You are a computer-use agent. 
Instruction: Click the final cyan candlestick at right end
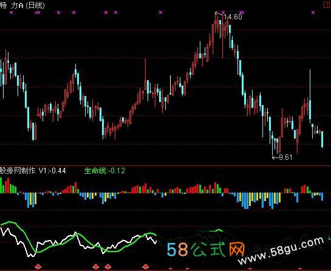pyautogui.click(x=322, y=139)
